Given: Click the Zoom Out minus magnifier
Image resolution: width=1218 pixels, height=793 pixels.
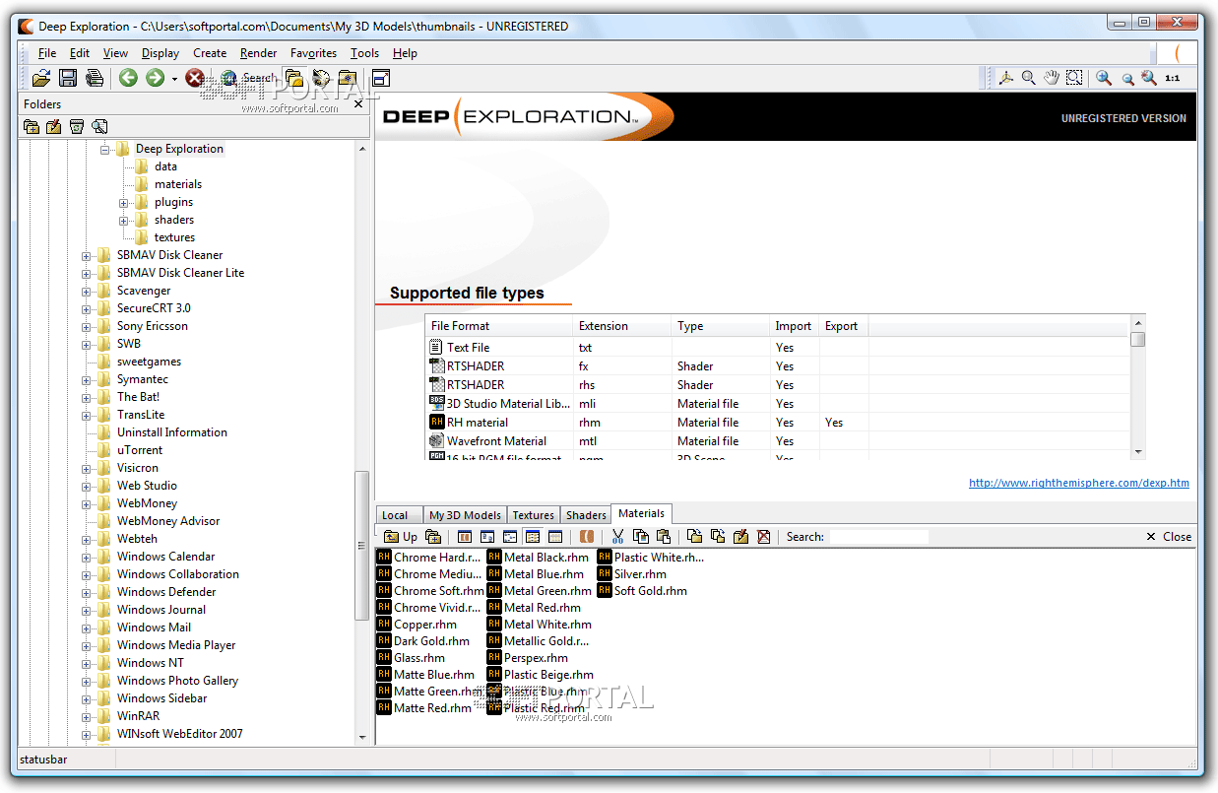Looking at the screenshot, I should click(x=1127, y=79).
